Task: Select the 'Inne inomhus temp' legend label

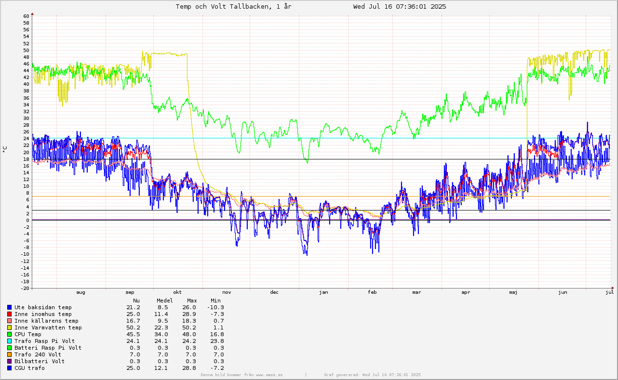Action: (43, 314)
